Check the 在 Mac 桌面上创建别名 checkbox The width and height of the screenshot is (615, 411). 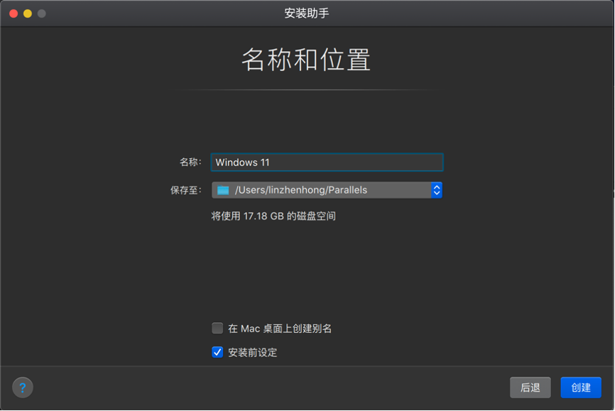click(217, 328)
